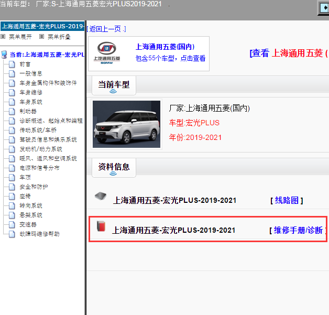Open the 座椅 tree item
The height and width of the screenshot is (315, 329).
[x=25, y=196]
